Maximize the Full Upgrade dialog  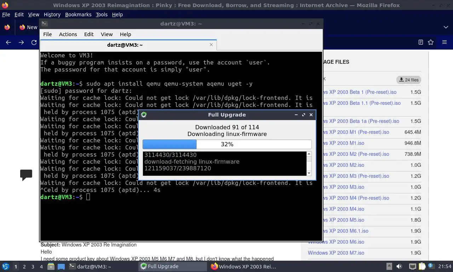coord(304,115)
